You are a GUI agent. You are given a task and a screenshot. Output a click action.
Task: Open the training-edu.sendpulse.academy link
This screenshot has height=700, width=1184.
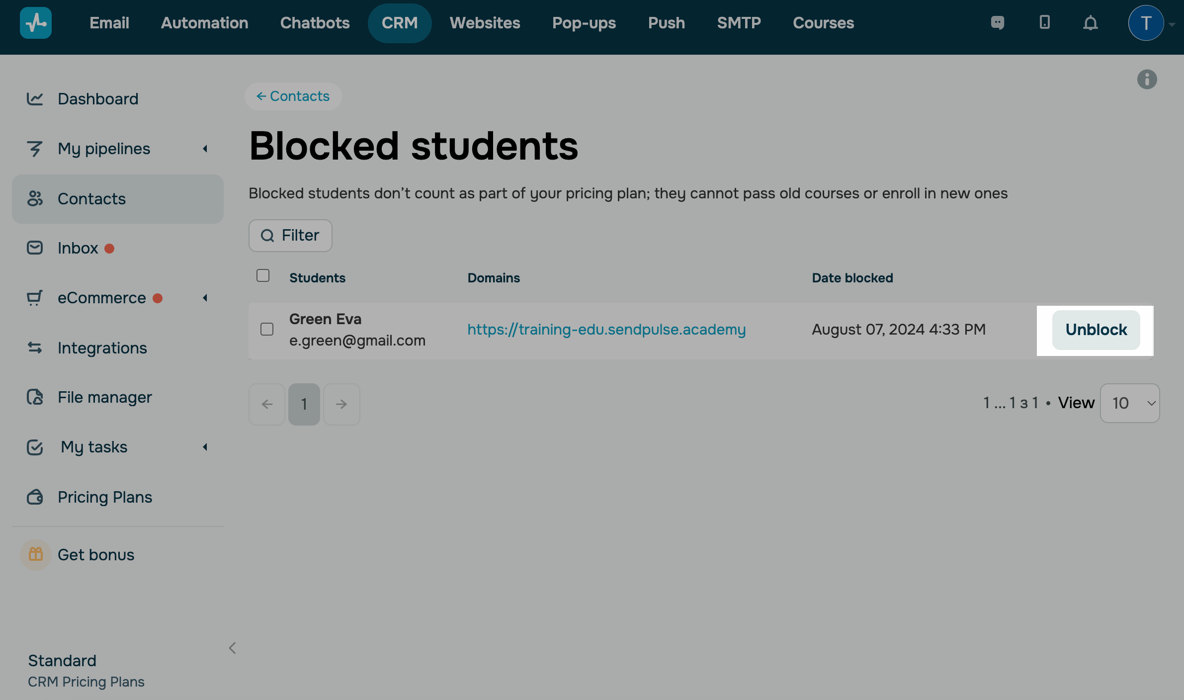tap(606, 329)
